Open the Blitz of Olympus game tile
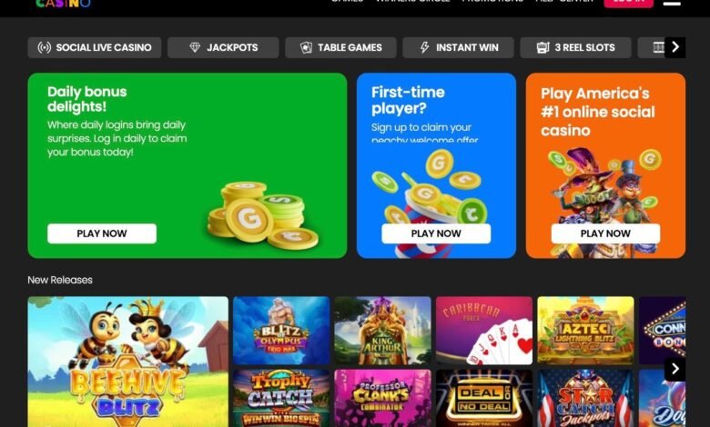This screenshot has width=710, height=427. tap(281, 331)
